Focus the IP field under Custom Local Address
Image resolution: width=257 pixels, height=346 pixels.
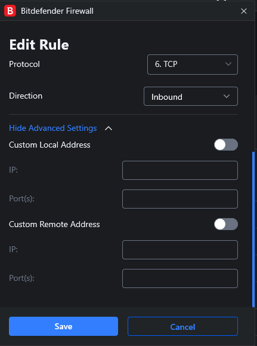pyautogui.click(x=180, y=170)
